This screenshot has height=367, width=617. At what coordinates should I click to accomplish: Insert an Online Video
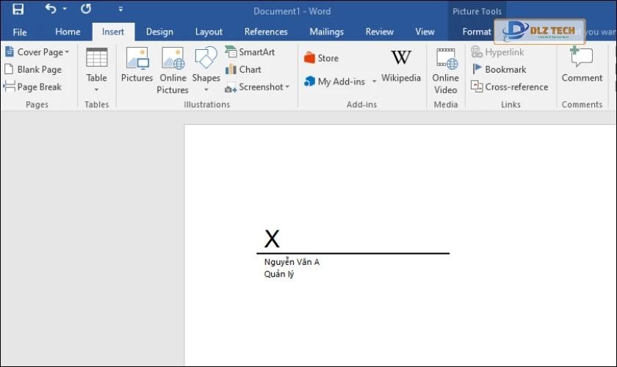pyautogui.click(x=445, y=70)
